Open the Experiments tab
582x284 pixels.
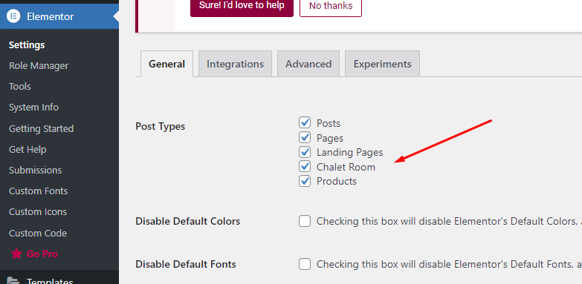382,64
